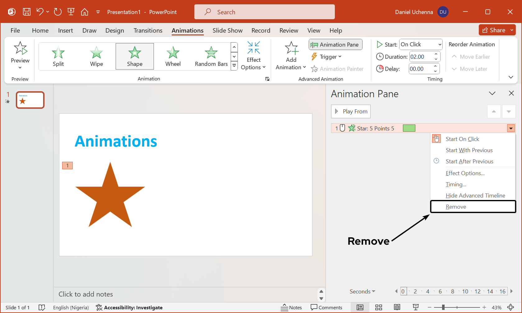
Task: Toggle Comments pane in status bar
Action: tap(326, 307)
